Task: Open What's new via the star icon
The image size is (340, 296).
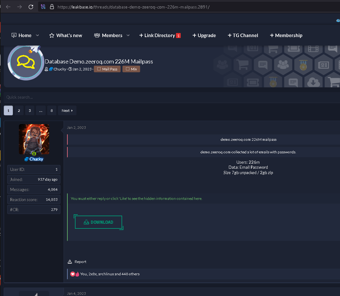Action: tap(52, 36)
